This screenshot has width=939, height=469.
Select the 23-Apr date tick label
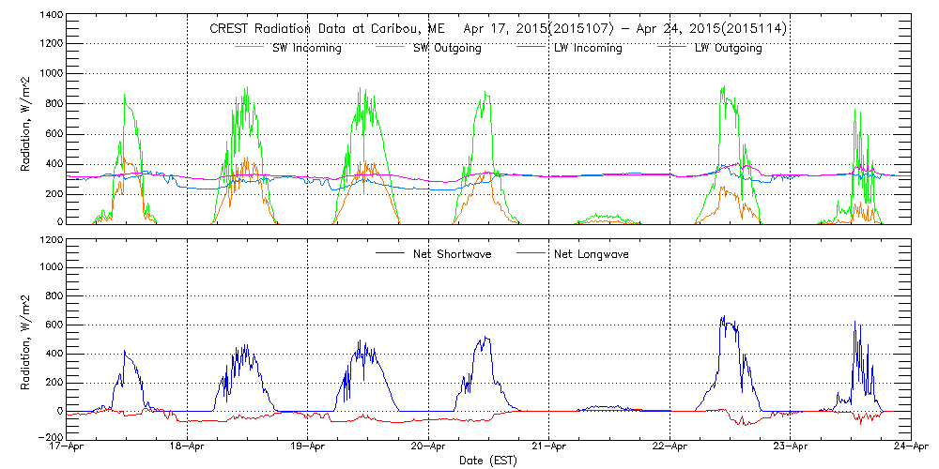click(789, 447)
